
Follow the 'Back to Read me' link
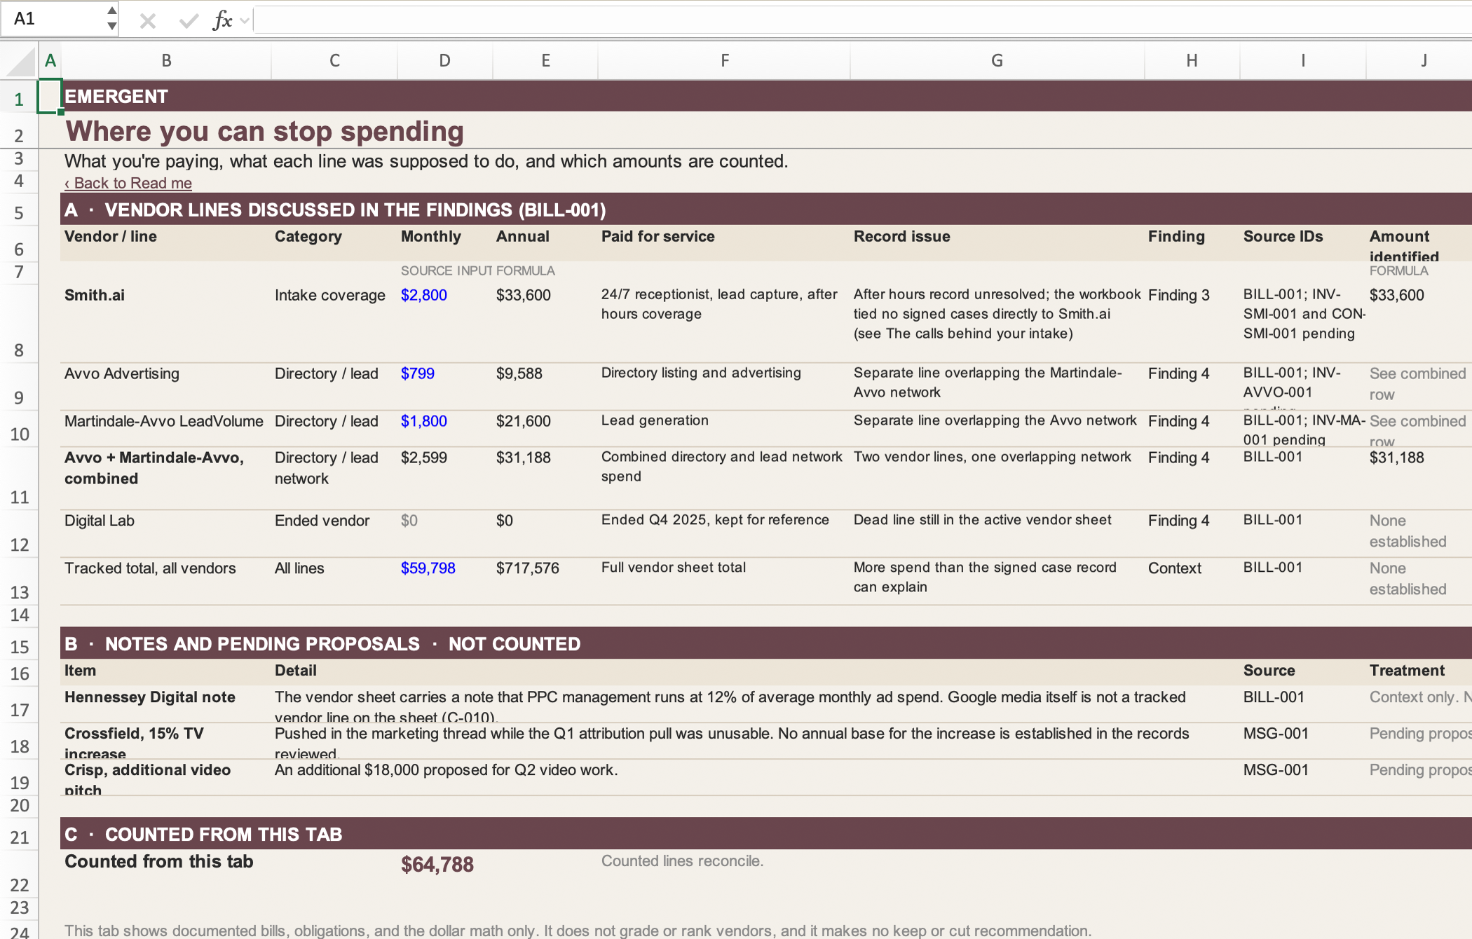(x=128, y=183)
